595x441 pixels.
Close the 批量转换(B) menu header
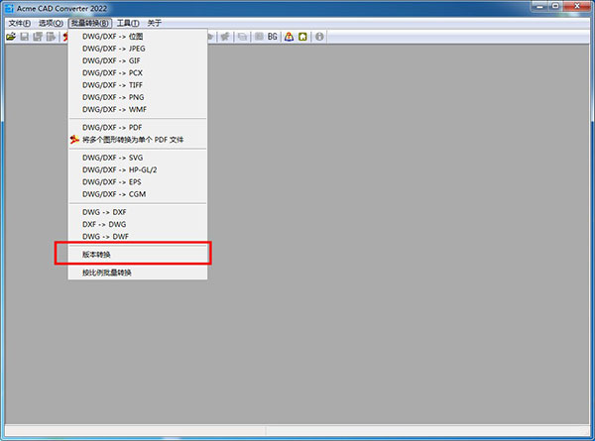(90, 23)
